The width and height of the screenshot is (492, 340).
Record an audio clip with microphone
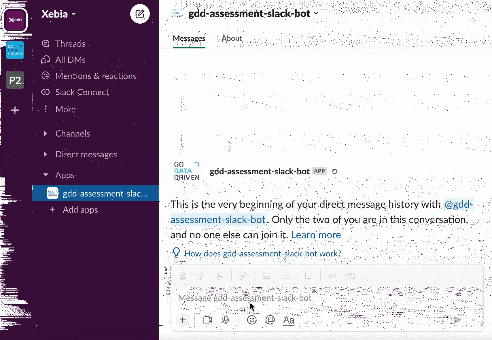(226, 320)
